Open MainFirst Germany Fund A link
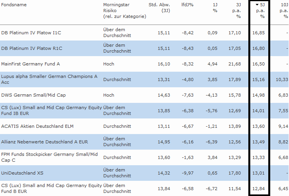 click(x=31, y=64)
